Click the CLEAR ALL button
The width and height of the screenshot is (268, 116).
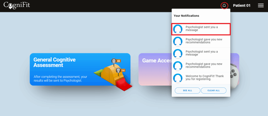coord(214,91)
